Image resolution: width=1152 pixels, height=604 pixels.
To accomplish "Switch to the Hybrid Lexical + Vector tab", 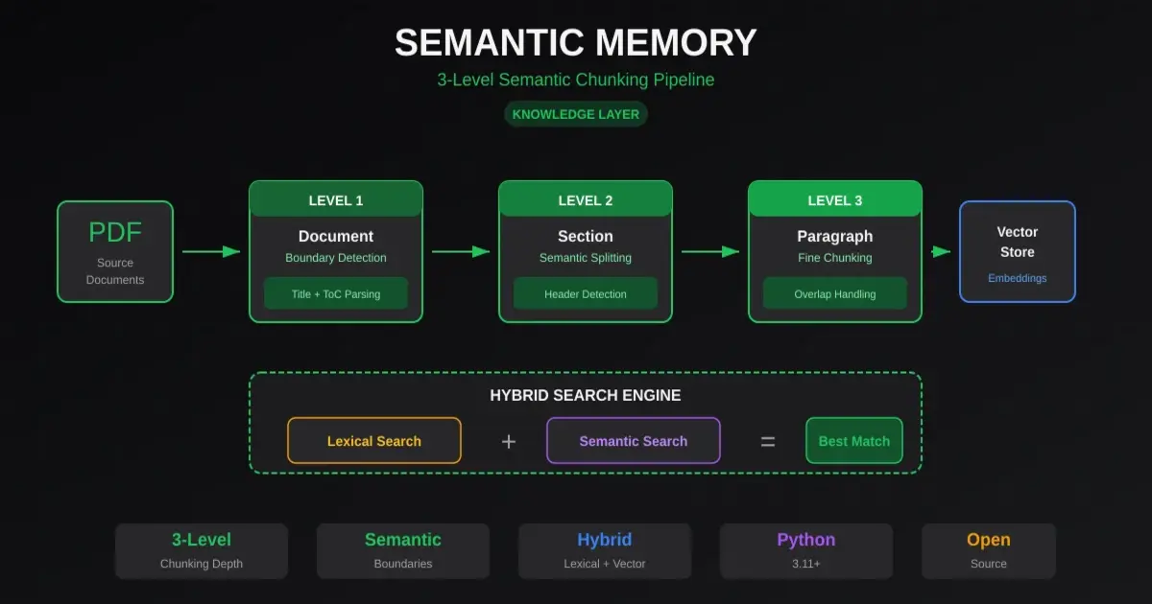I will pyautogui.click(x=605, y=550).
